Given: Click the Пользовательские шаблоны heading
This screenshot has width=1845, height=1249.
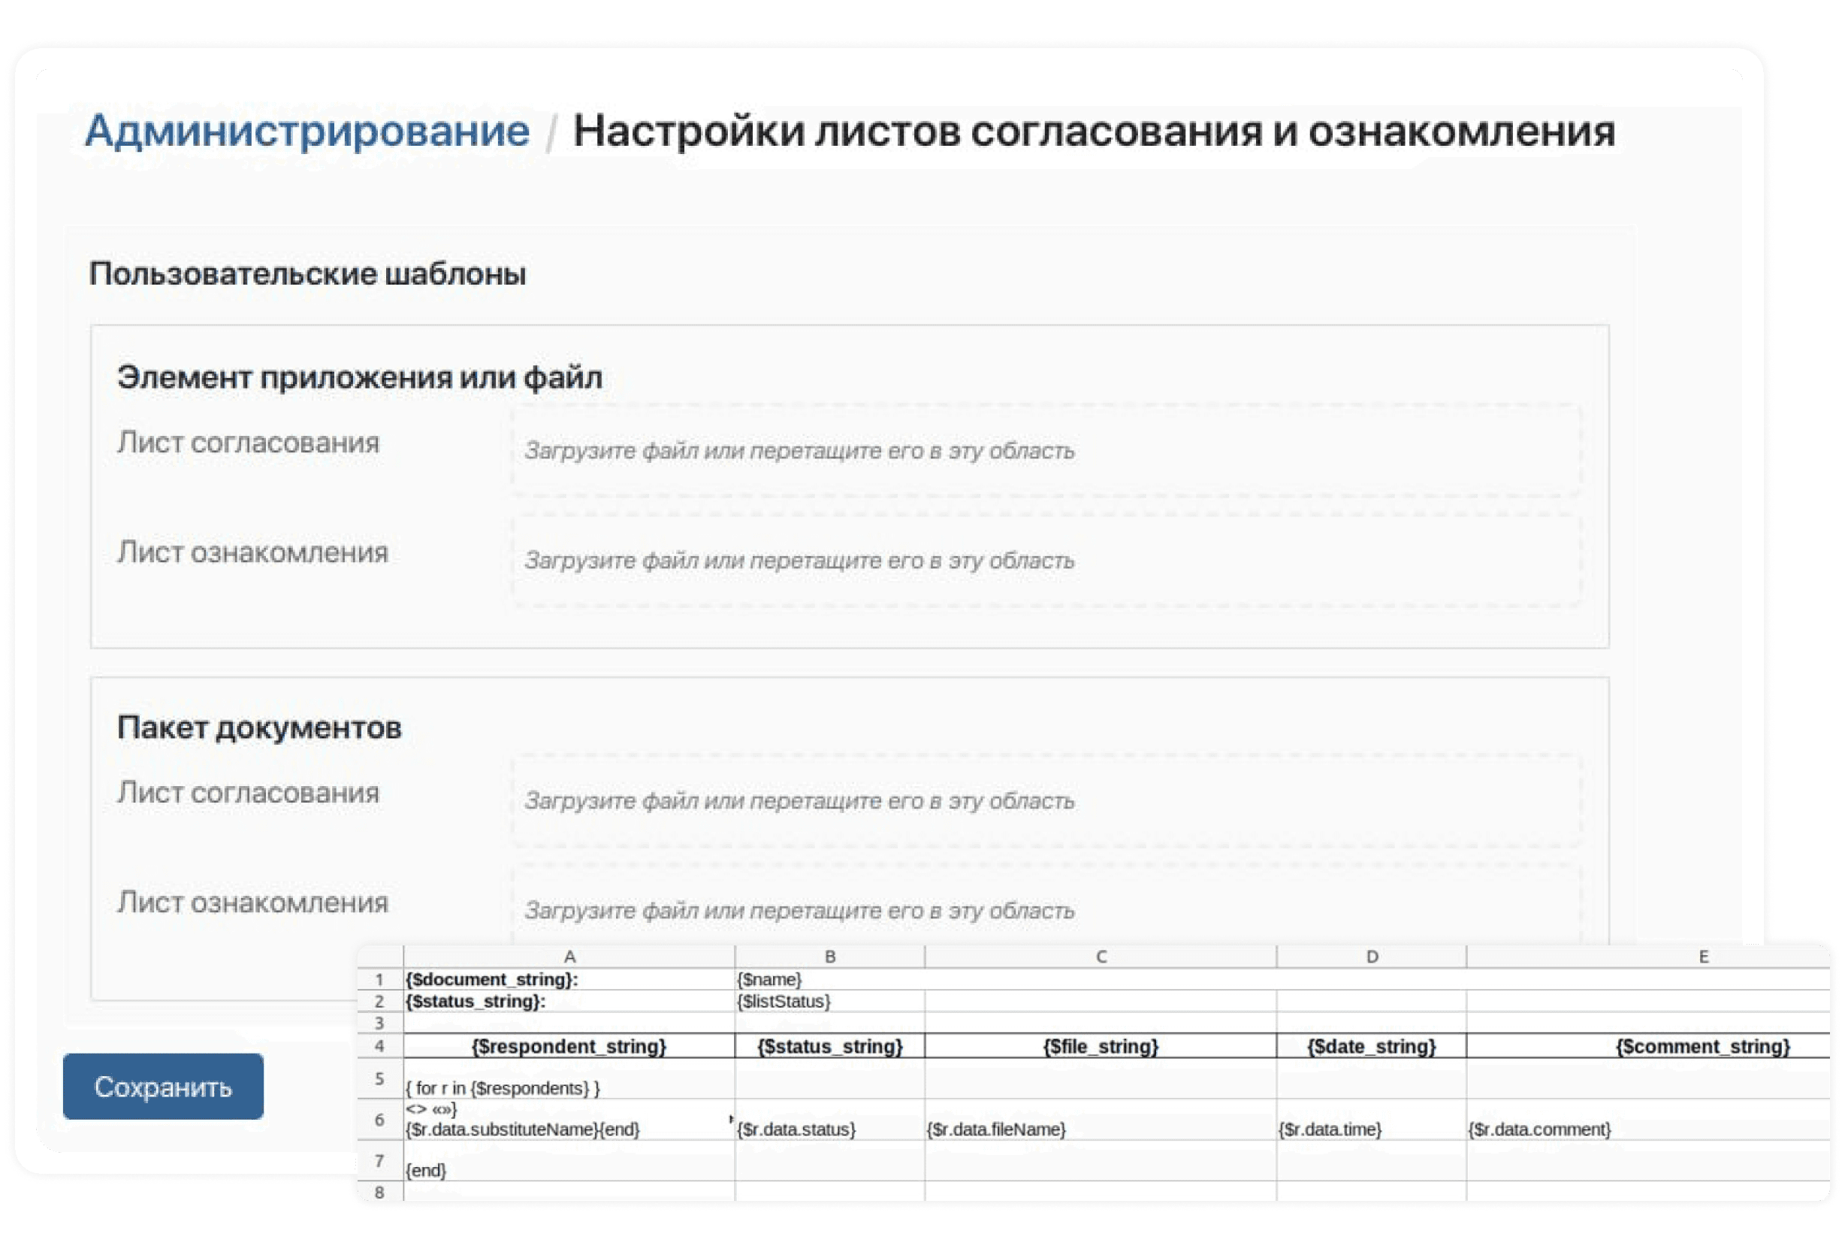Looking at the screenshot, I should point(307,274).
